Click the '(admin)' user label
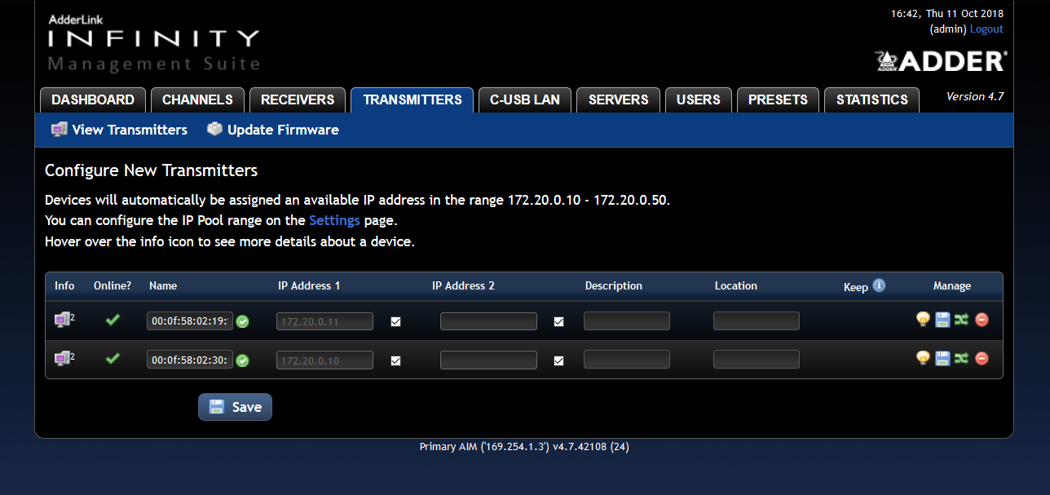 948,29
